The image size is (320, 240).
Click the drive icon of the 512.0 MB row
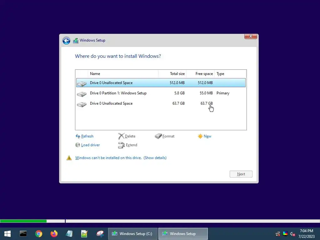coord(82,84)
